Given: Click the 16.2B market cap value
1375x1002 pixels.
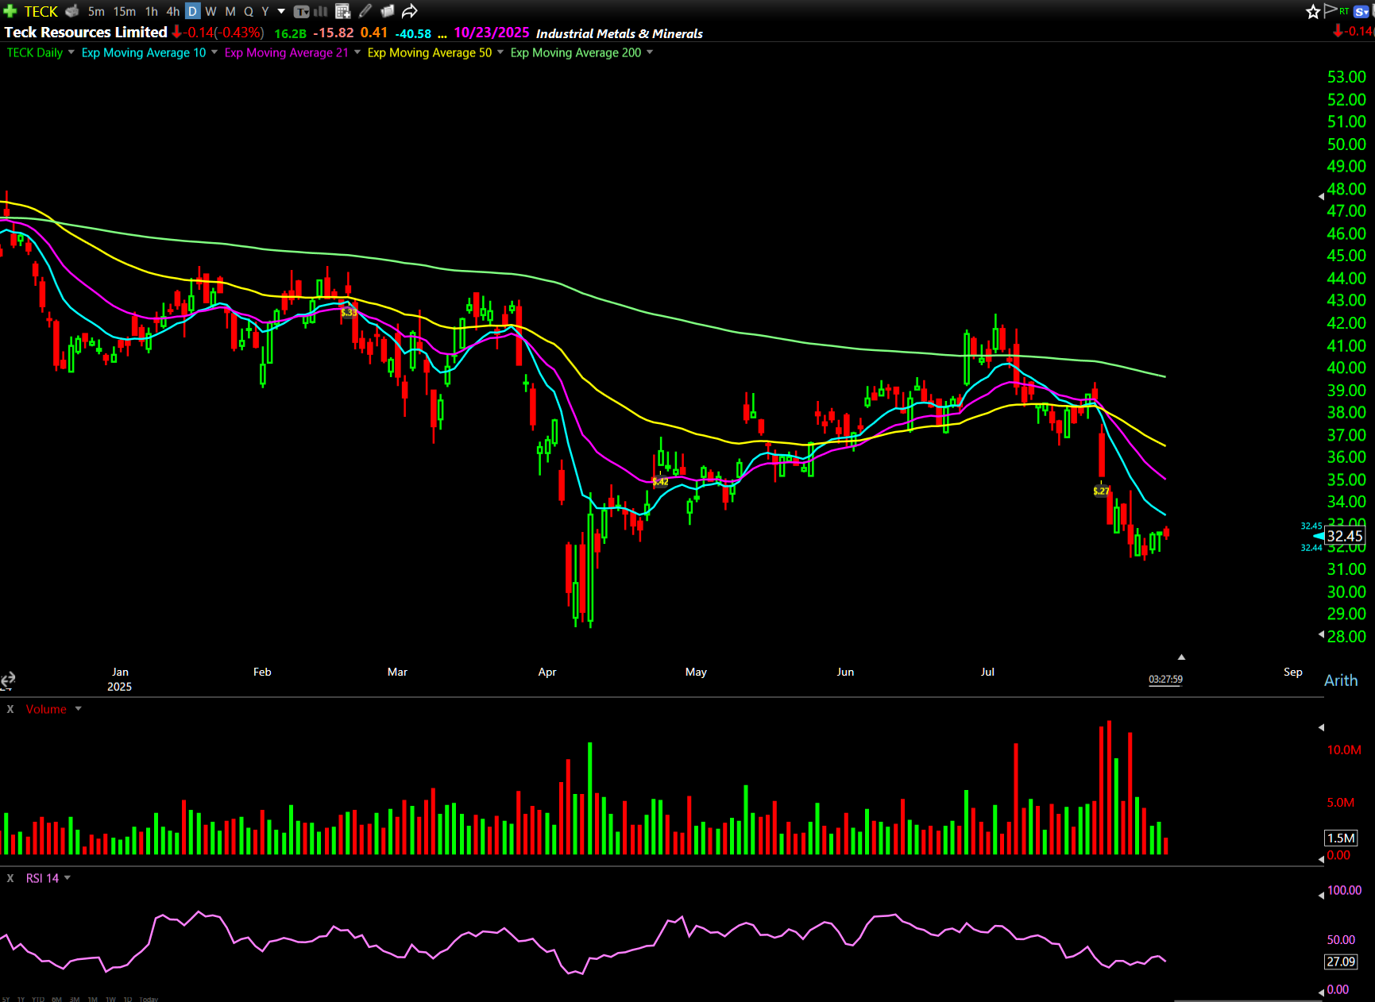Looking at the screenshot, I should 290,33.
